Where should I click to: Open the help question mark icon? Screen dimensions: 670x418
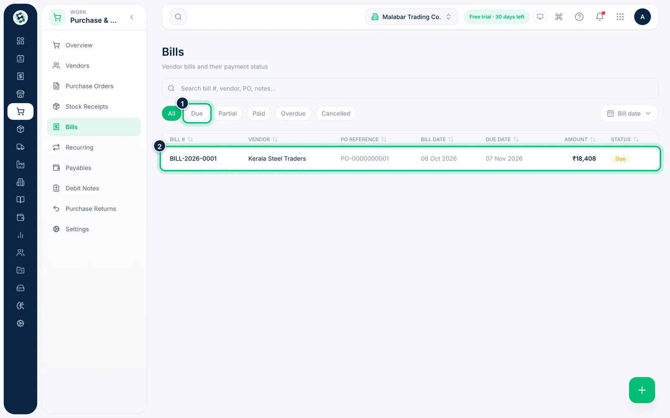tap(579, 17)
